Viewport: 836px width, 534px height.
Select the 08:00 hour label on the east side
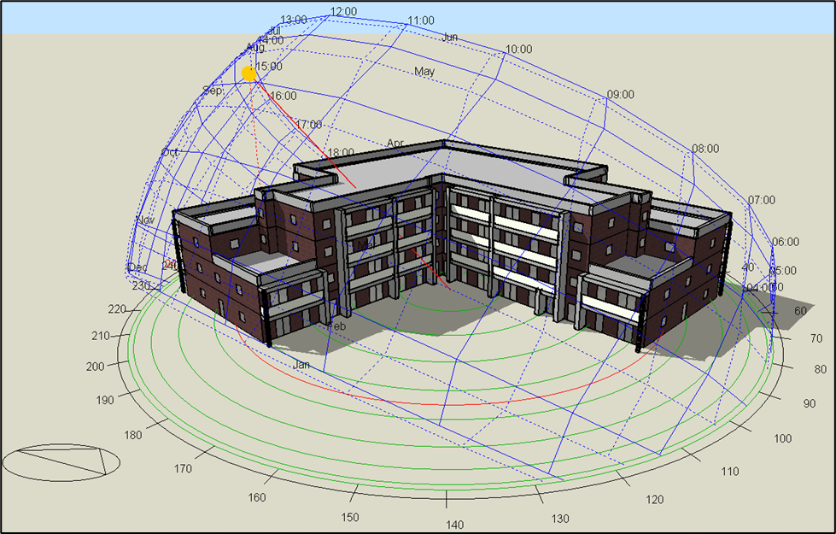click(x=707, y=147)
